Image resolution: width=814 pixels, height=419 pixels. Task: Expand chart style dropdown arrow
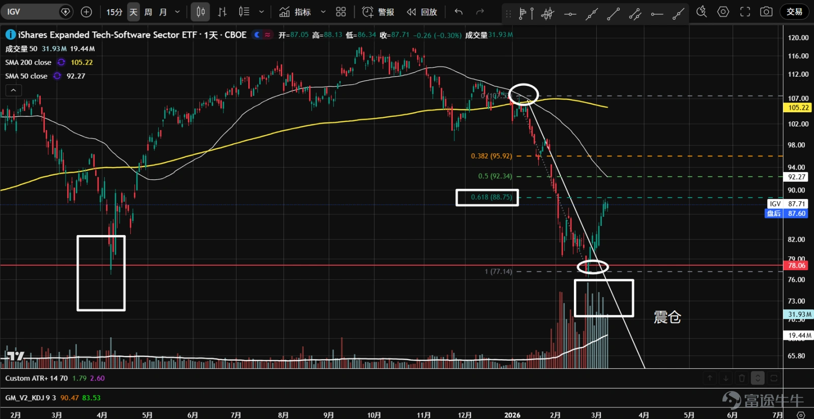click(x=261, y=12)
